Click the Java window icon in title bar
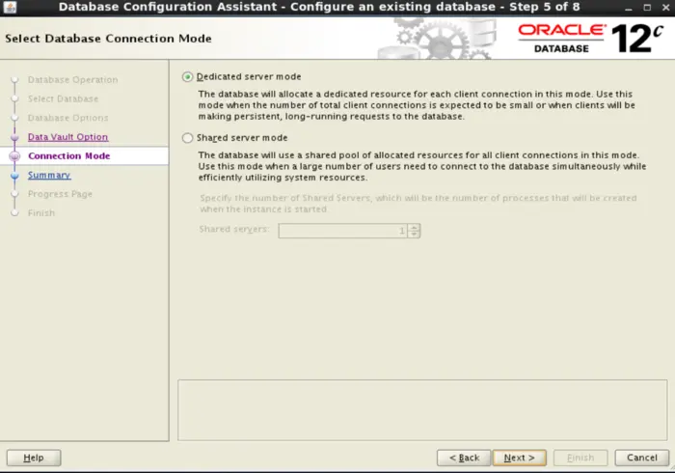This screenshot has width=675, height=473. [10, 8]
